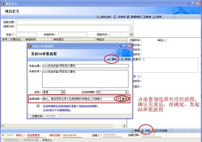Open the 项目资料定义 bottom tab
Screen dimensions: 202x142
click(x=12, y=140)
